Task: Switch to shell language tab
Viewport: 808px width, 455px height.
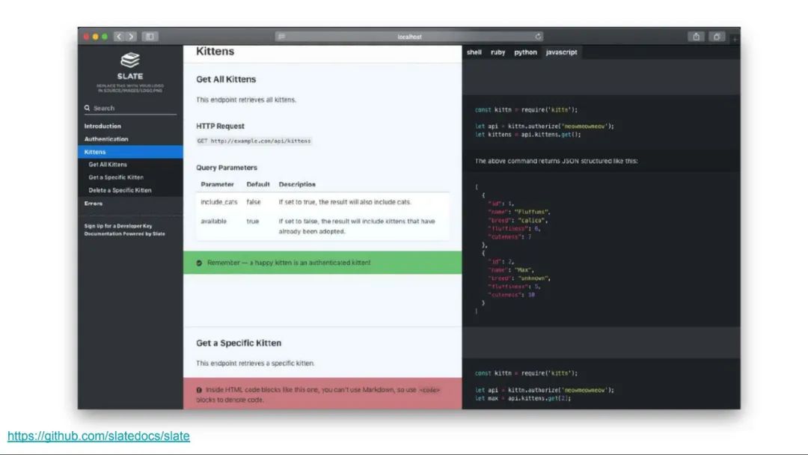Action: [x=474, y=52]
